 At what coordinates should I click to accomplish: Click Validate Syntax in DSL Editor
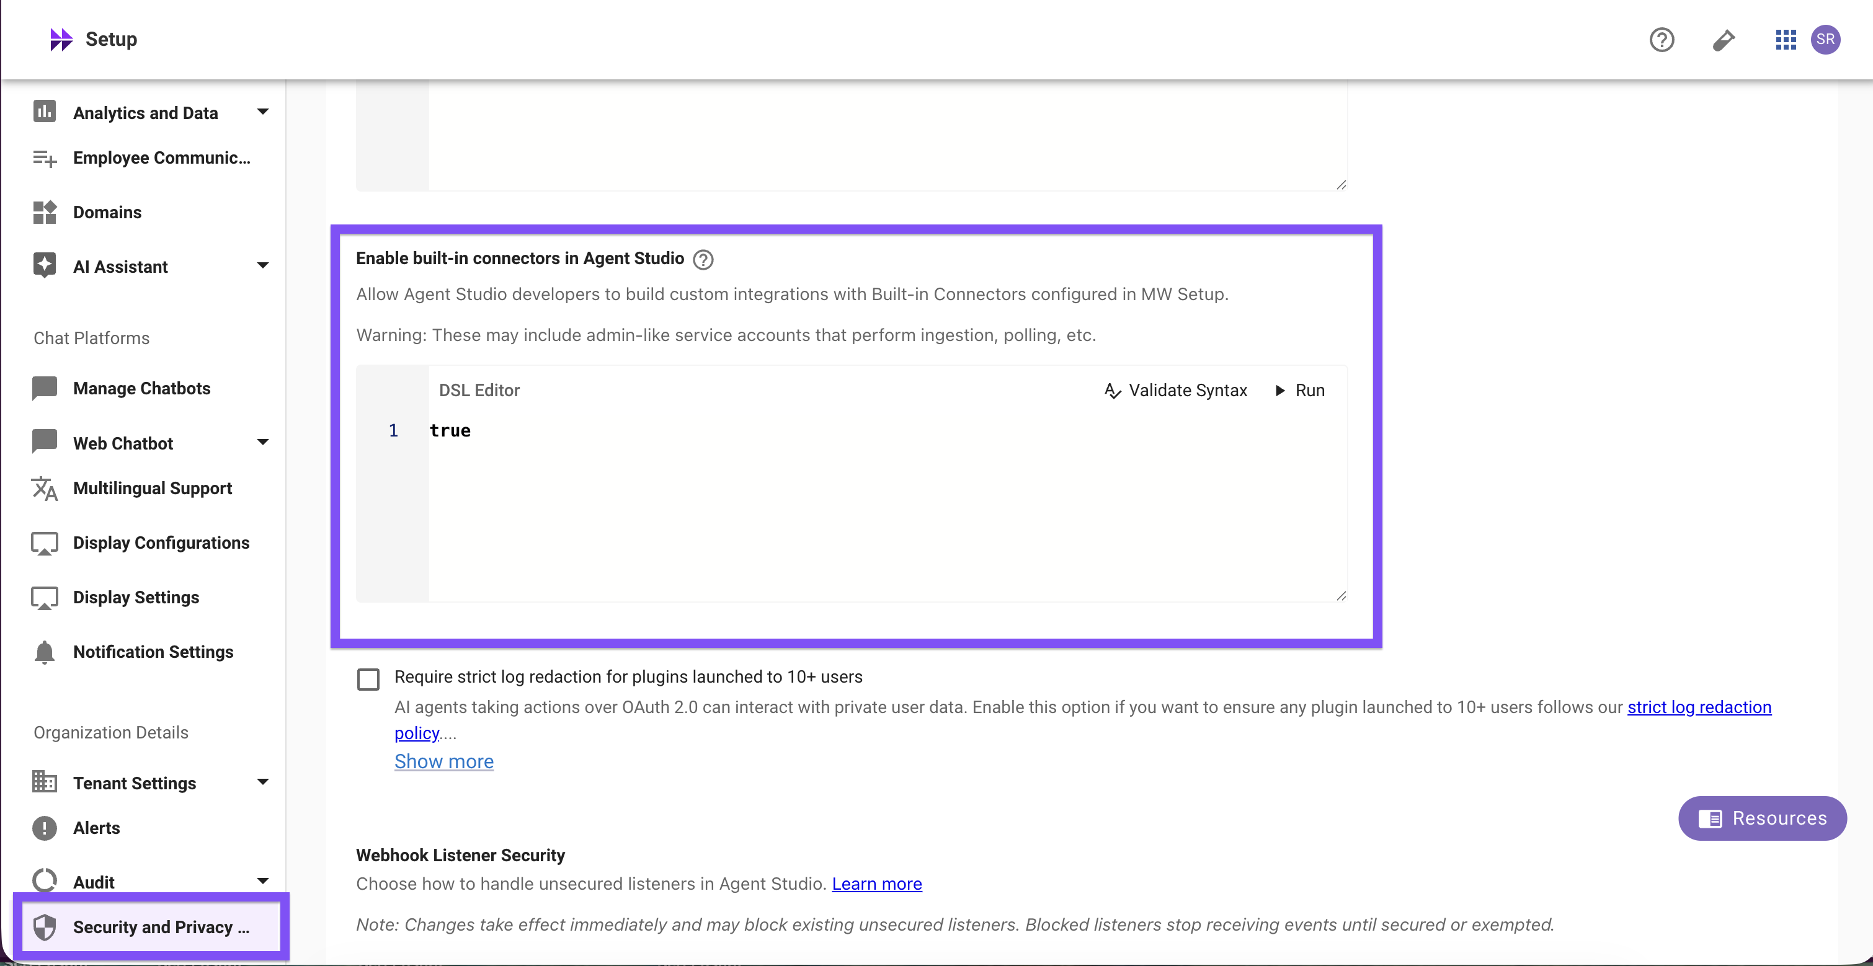[x=1176, y=391]
